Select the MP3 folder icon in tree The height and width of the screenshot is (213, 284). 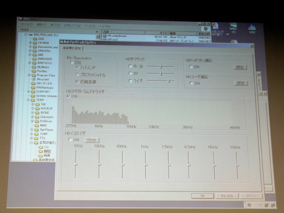coord(40,151)
